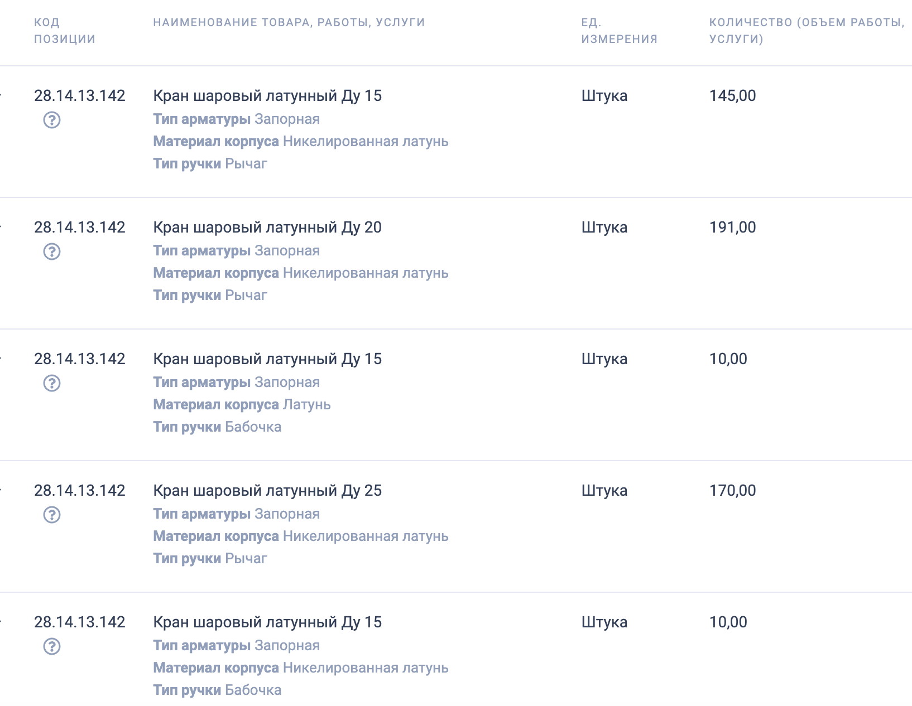
Task: Open help icon under code for Ду 20 row
Action: tap(52, 252)
